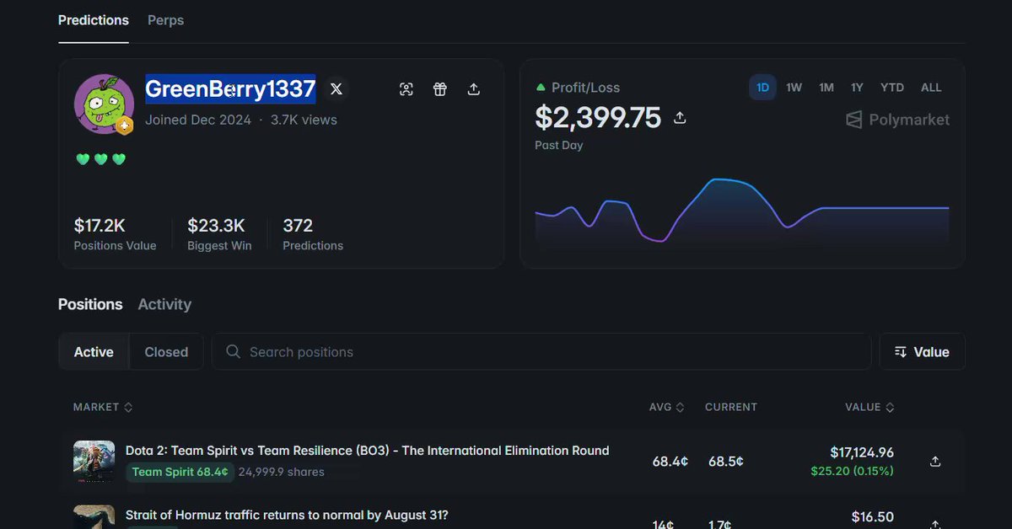Click the Profit/Loss chart line
Image resolution: width=1012 pixels, height=529 pixels.
[742, 209]
